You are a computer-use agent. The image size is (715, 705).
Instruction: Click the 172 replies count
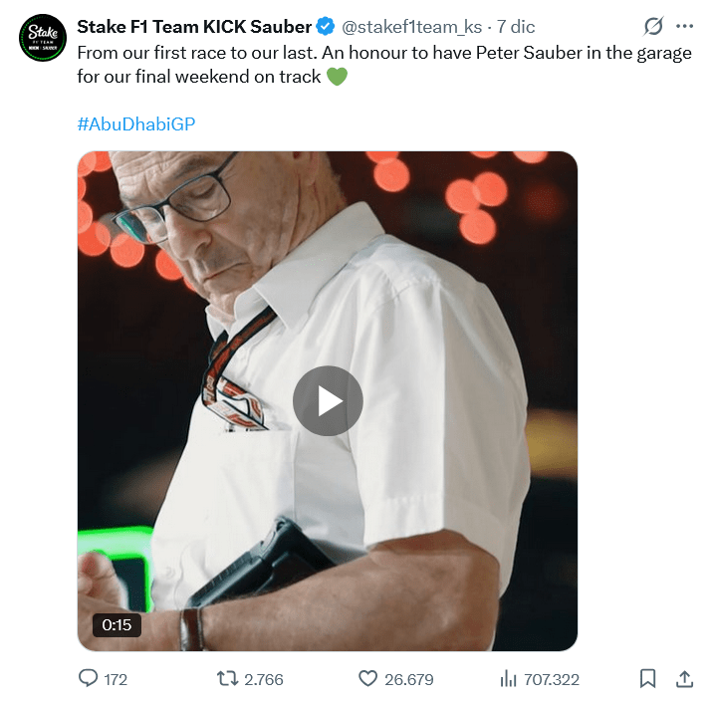click(x=116, y=679)
